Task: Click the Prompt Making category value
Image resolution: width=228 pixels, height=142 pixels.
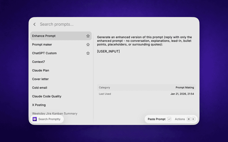Action: point(185,88)
